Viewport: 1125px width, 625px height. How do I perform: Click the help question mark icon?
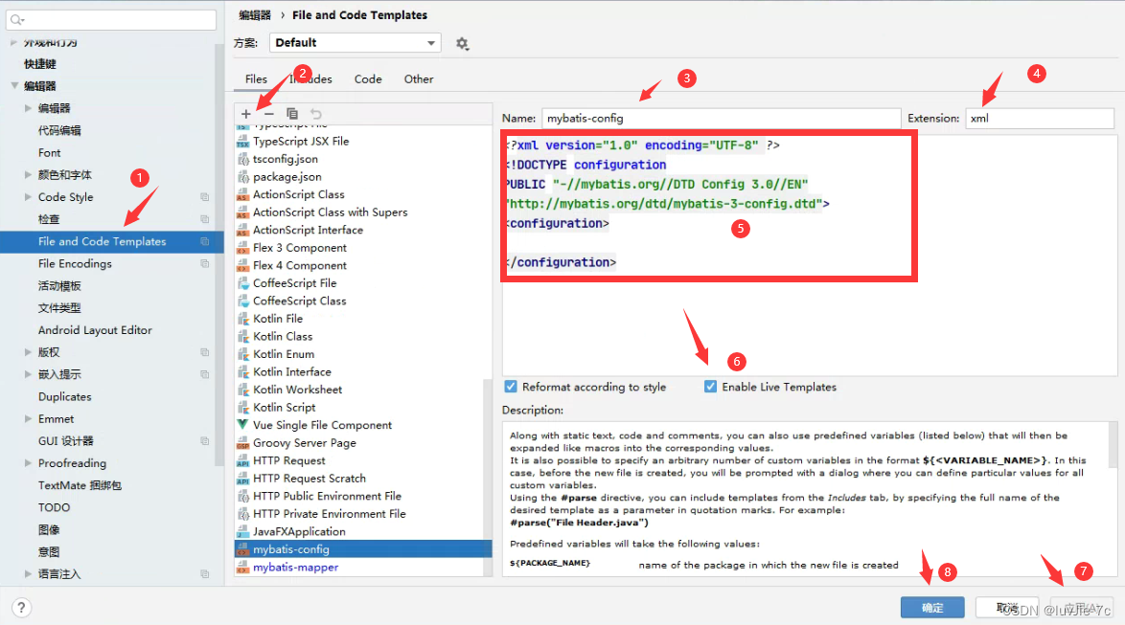tap(20, 607)
